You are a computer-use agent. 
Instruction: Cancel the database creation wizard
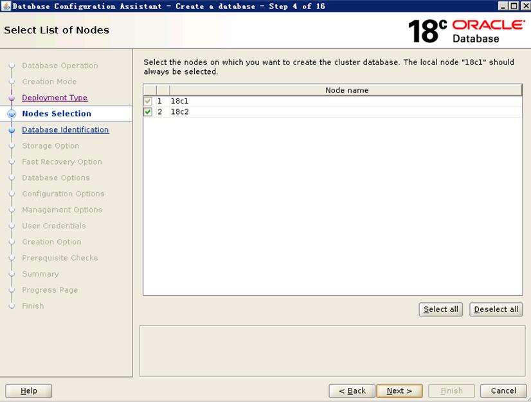pos(503,391)
